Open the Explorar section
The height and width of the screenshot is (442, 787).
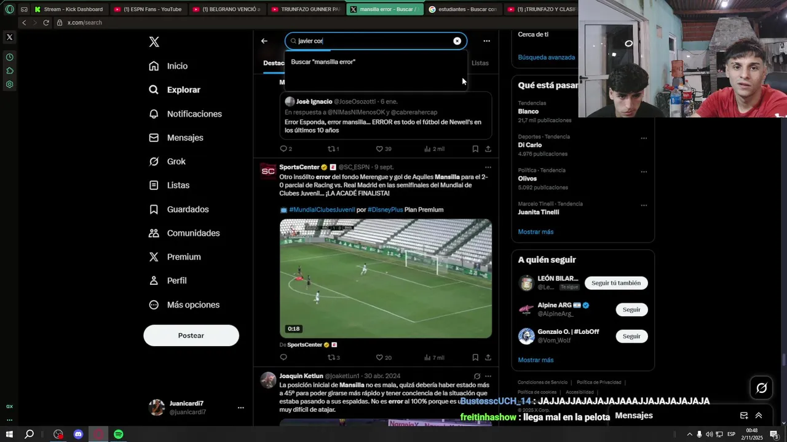pos(175,90)
